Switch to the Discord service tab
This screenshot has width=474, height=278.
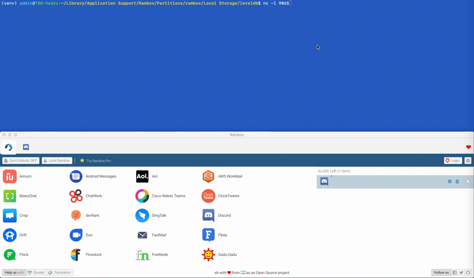[26, 147]
